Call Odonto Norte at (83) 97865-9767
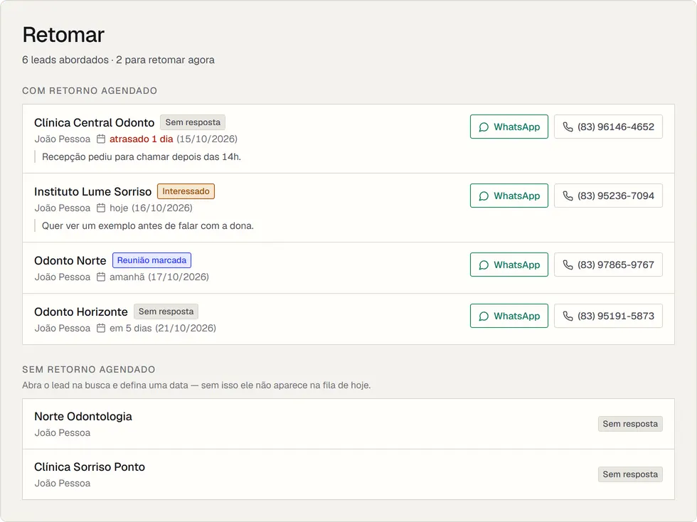 pyautogui.click(x=608, y=265)
